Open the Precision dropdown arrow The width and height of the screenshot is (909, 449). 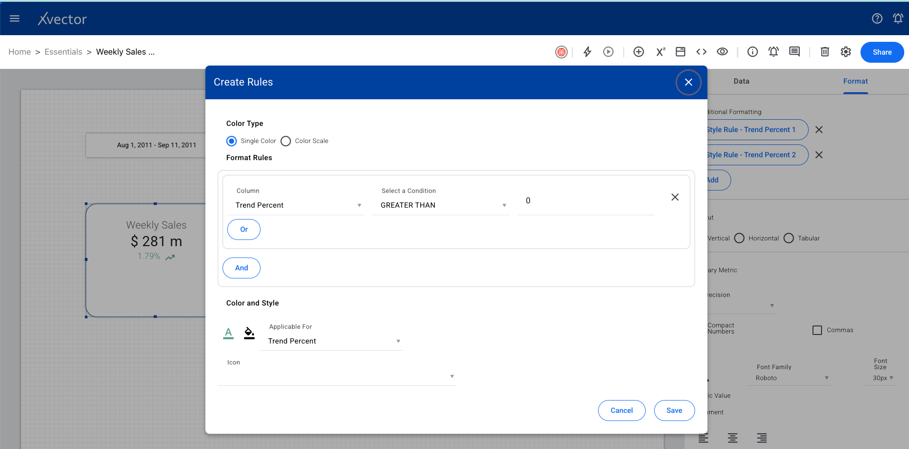772,306
